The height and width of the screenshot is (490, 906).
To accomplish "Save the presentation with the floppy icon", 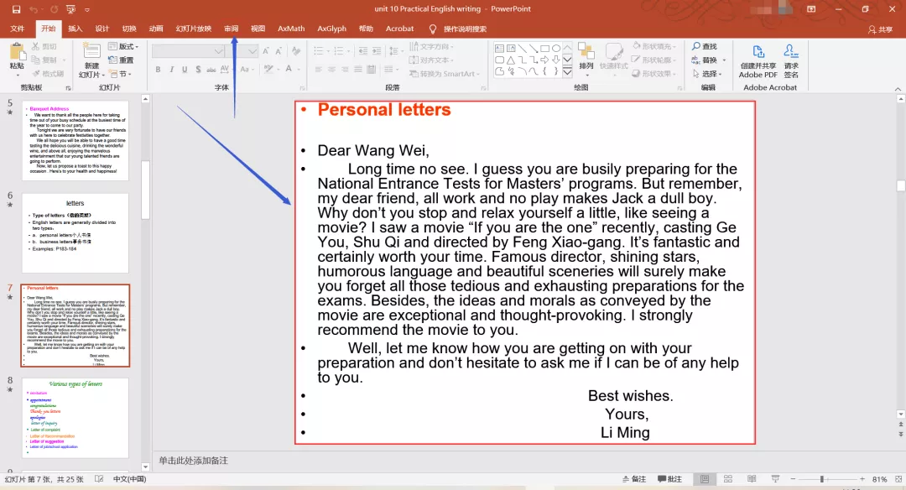I will pyautogui.click(x=16, y=9).
